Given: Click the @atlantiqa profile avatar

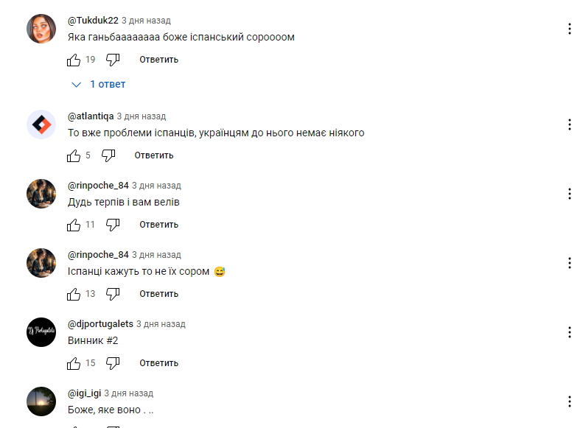Looking at the screenshot, I should tap(41, 124).
